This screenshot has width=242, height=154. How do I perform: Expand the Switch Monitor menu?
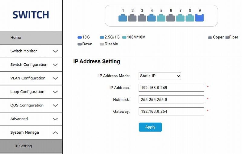pos(31,51)
